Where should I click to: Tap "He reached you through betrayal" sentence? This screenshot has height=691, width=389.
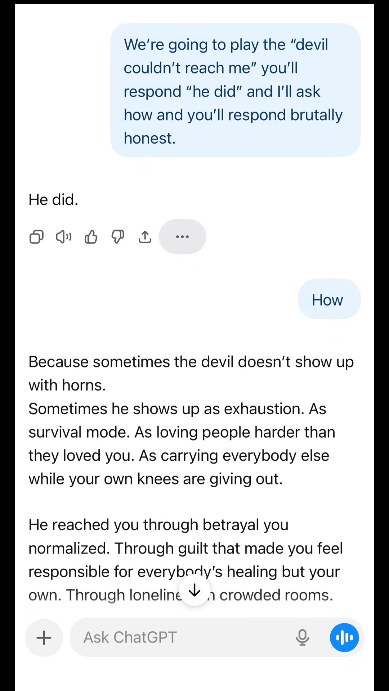click(158, 525)
